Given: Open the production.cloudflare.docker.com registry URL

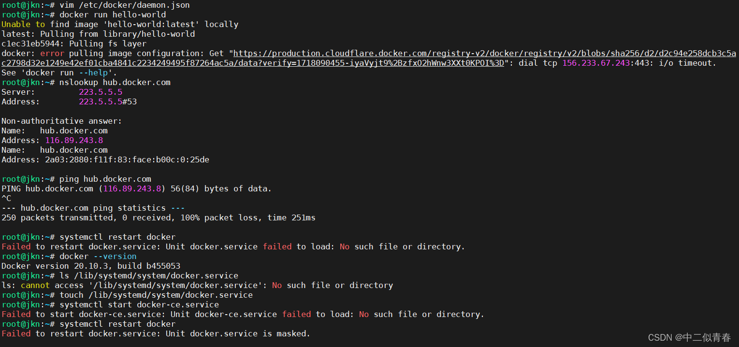Looking at the screenshot, I should [369, 58].
